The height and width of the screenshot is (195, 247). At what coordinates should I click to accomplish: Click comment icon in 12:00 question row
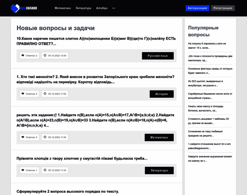[x=23, y=56]
